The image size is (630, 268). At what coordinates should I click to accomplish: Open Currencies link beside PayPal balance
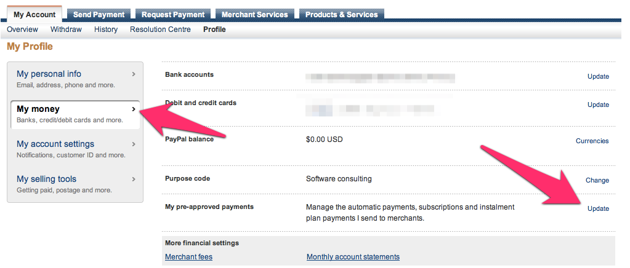pyautogui.click(x=592, y=141)
